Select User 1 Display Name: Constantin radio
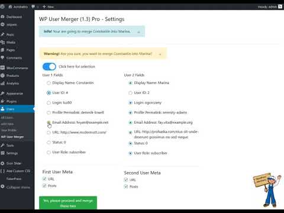The height and width of the screenshot is (213, 284). click(49, 83)
